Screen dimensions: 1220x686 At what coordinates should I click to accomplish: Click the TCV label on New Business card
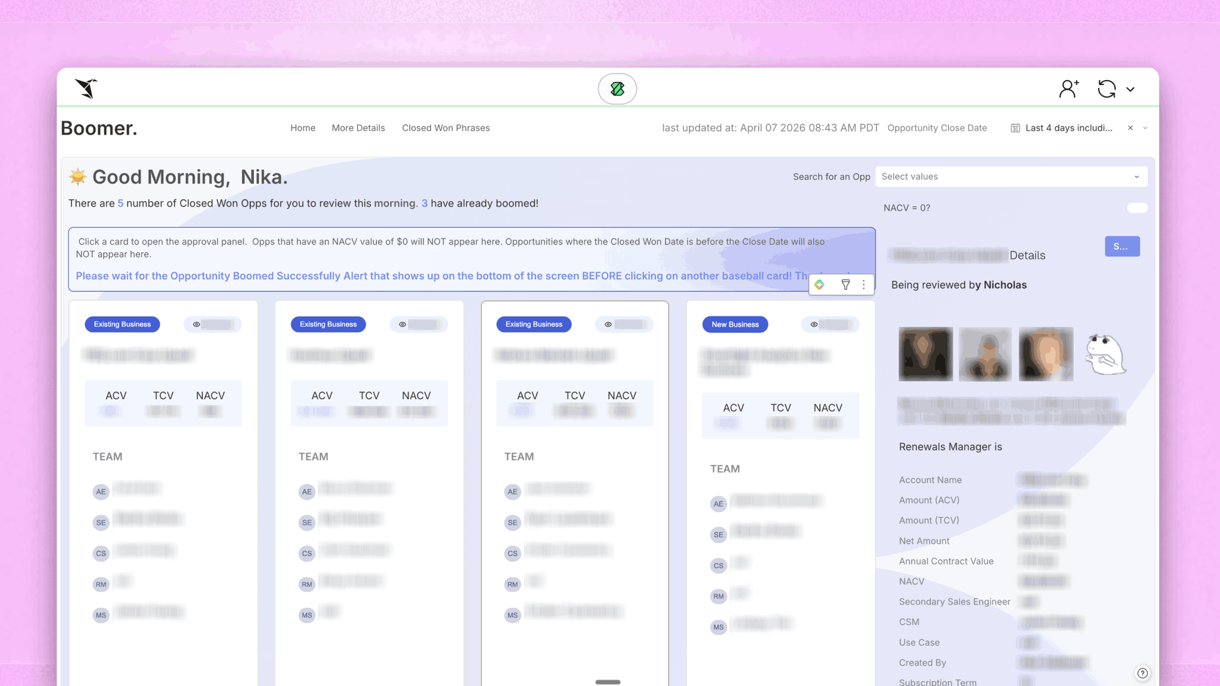(x=781, y=407)
